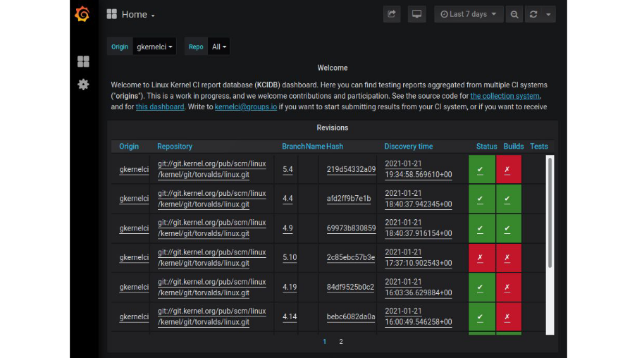Open the Repo All dropdown
Viewport: 637px width, 358px height.
tap(219, 47)
